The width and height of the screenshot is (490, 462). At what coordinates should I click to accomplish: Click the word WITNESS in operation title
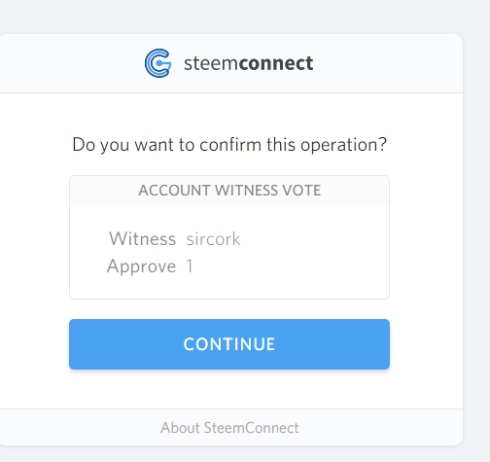(246, 191)
